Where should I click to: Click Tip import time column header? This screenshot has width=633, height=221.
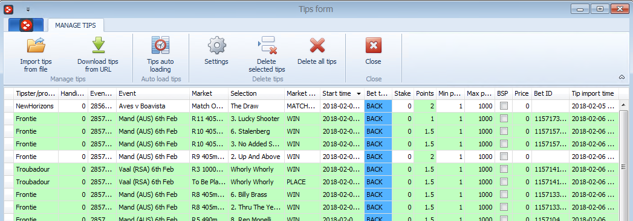594,93
